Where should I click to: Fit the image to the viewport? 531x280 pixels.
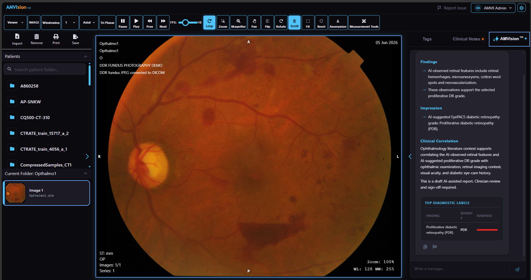(308, 23)
